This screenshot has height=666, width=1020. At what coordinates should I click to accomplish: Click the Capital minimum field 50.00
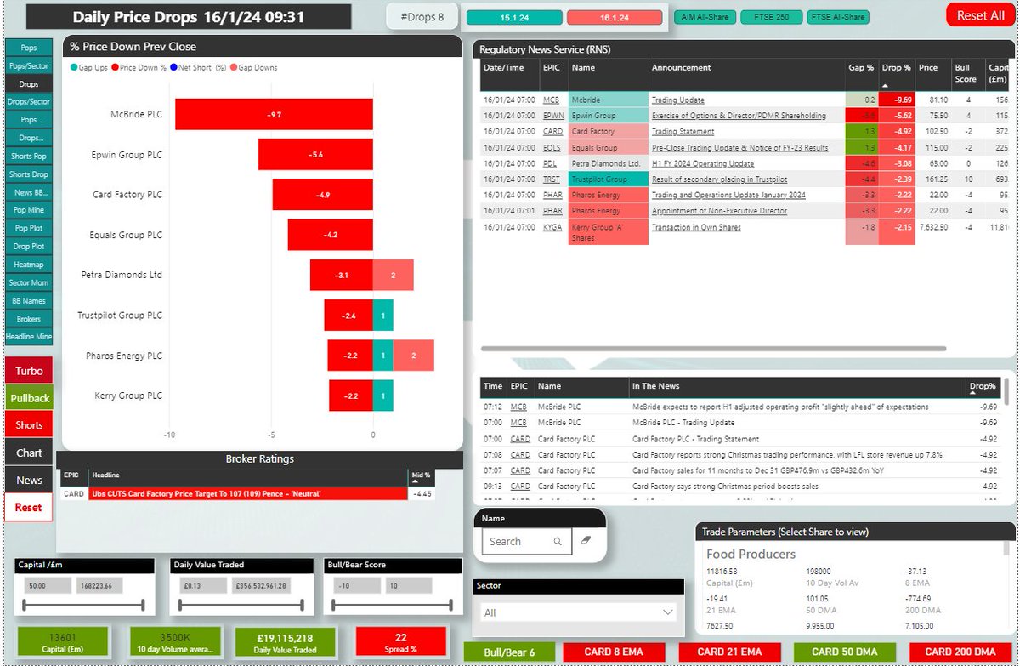[48, 586]
